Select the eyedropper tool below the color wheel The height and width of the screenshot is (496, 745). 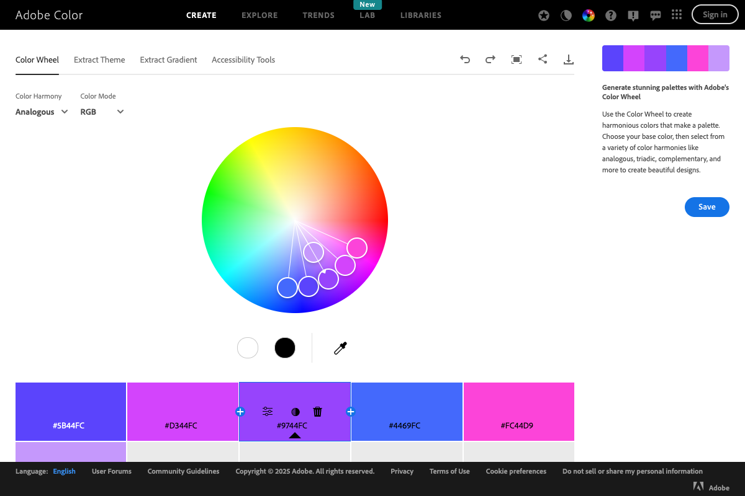click(x=340, y=348)
